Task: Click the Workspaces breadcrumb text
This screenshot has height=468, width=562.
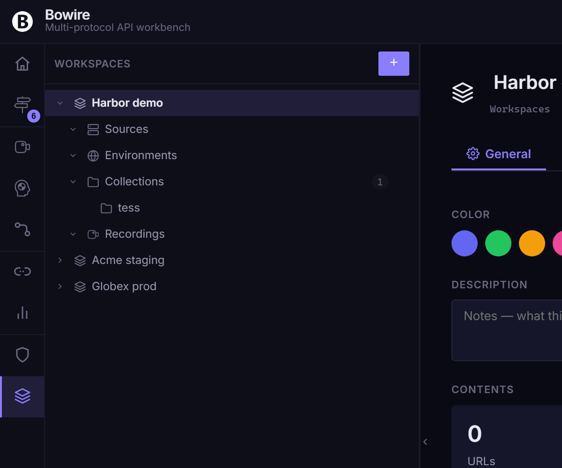Action: click(x=520, y=109)
